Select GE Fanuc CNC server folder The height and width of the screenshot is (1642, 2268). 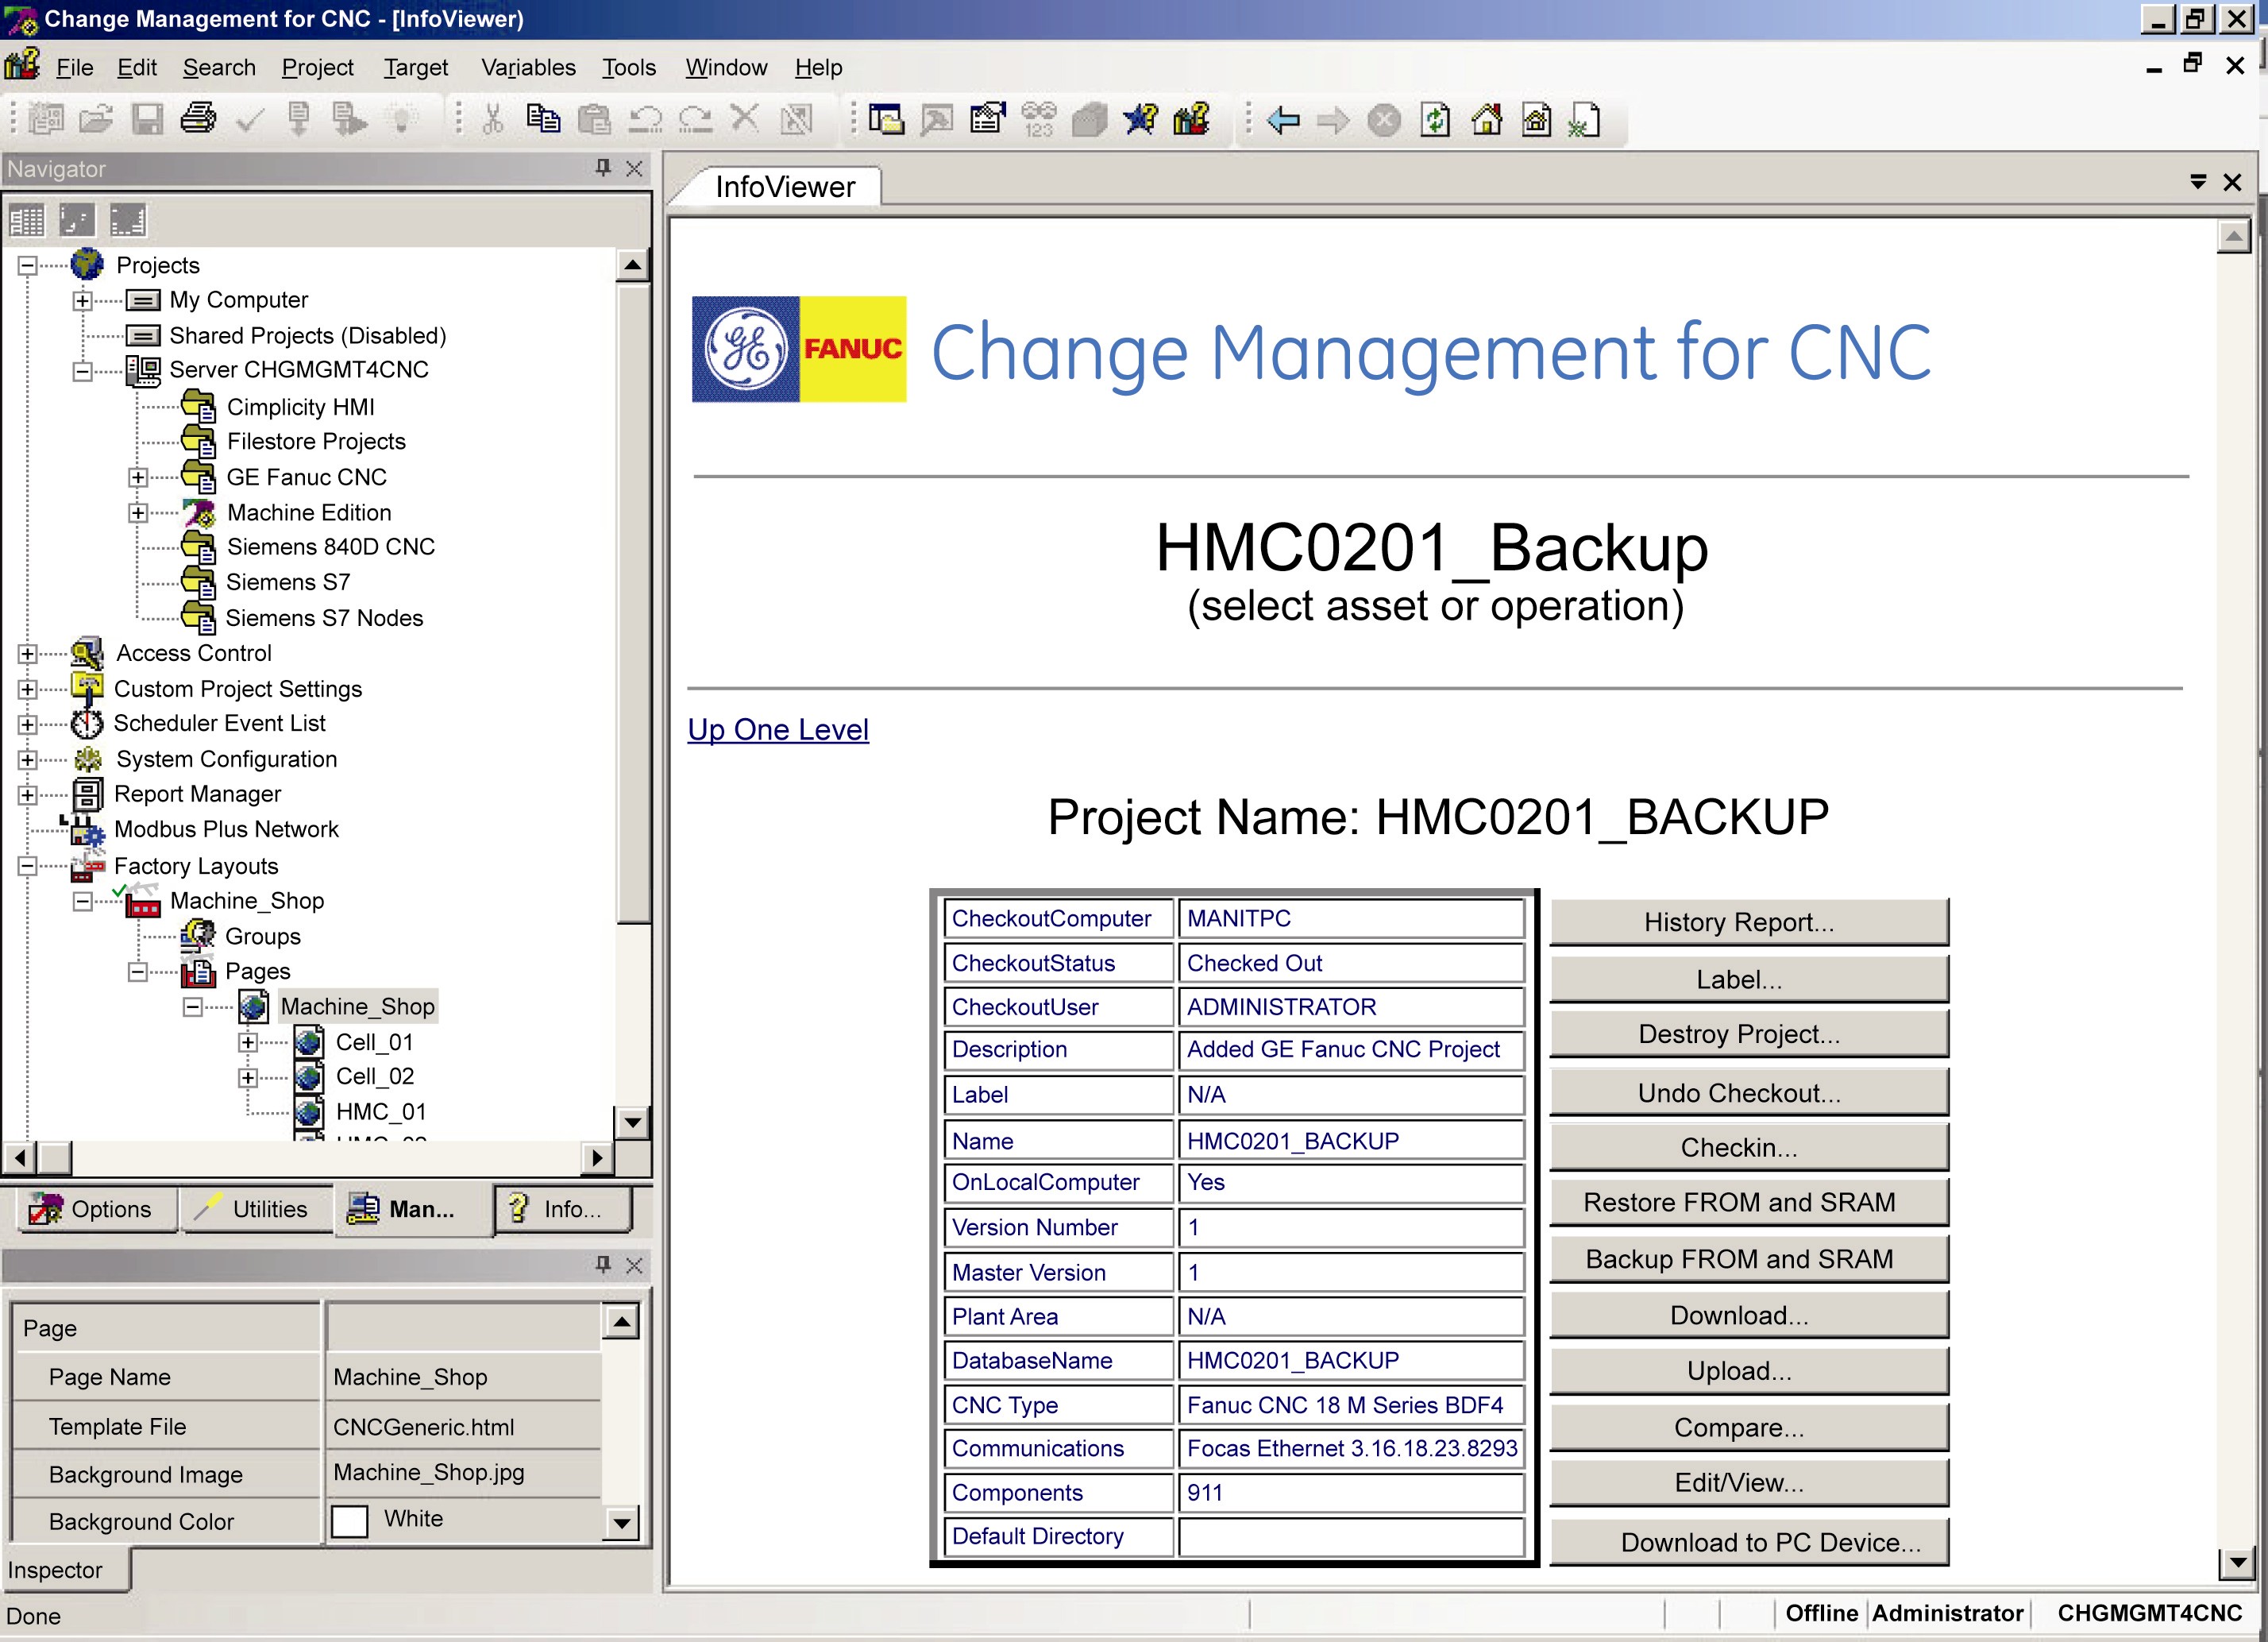pyautogui.click(x=306, y=477)
